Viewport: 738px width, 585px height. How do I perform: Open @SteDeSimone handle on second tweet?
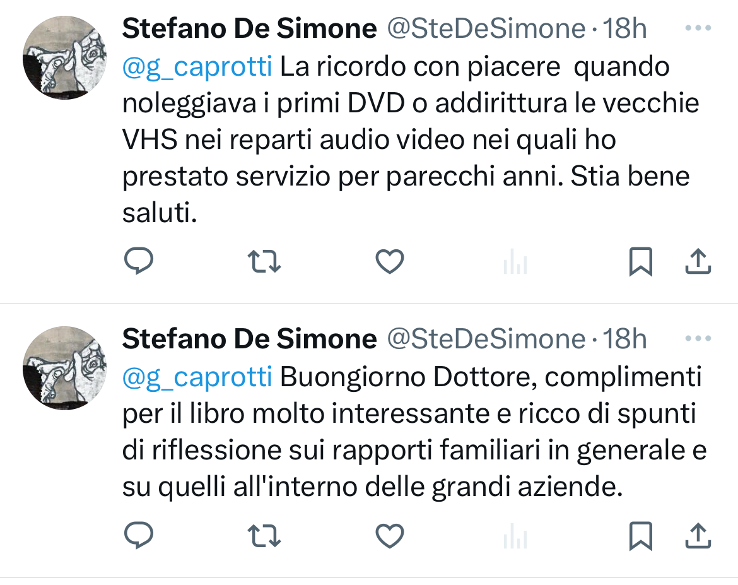[486, 339]
